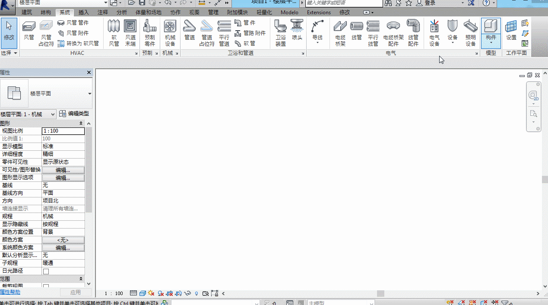Select the 风管 duct tool
The width and height of the screenshot is (548, 305).
[x=29, y=31]
